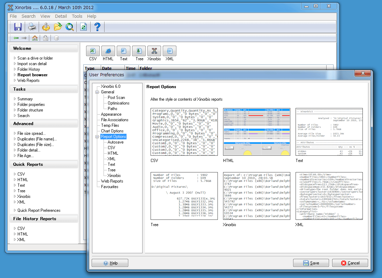Select Paths in the preferences tree

tap(112, 109)
